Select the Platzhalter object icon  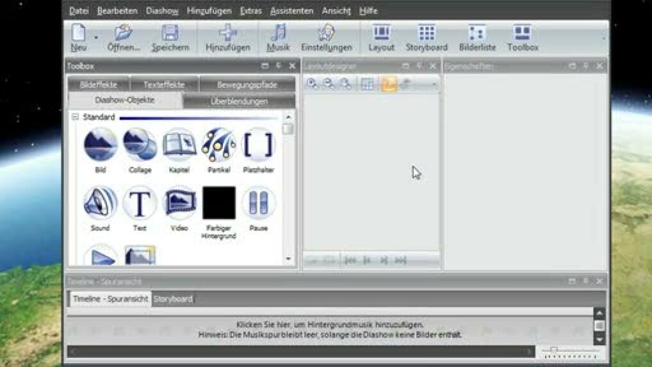point(258,145)
